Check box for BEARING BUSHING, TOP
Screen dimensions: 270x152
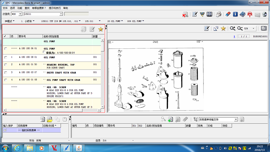pyautogui.click(x=6, y=65)
